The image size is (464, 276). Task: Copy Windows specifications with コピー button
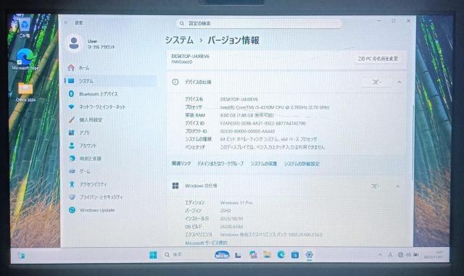click(375, 186)
